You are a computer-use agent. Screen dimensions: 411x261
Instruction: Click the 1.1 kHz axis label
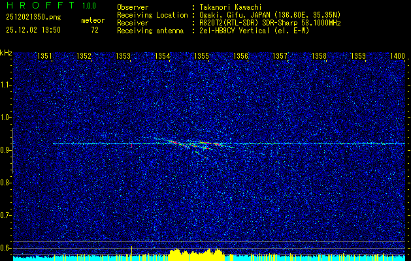point(5,85)
